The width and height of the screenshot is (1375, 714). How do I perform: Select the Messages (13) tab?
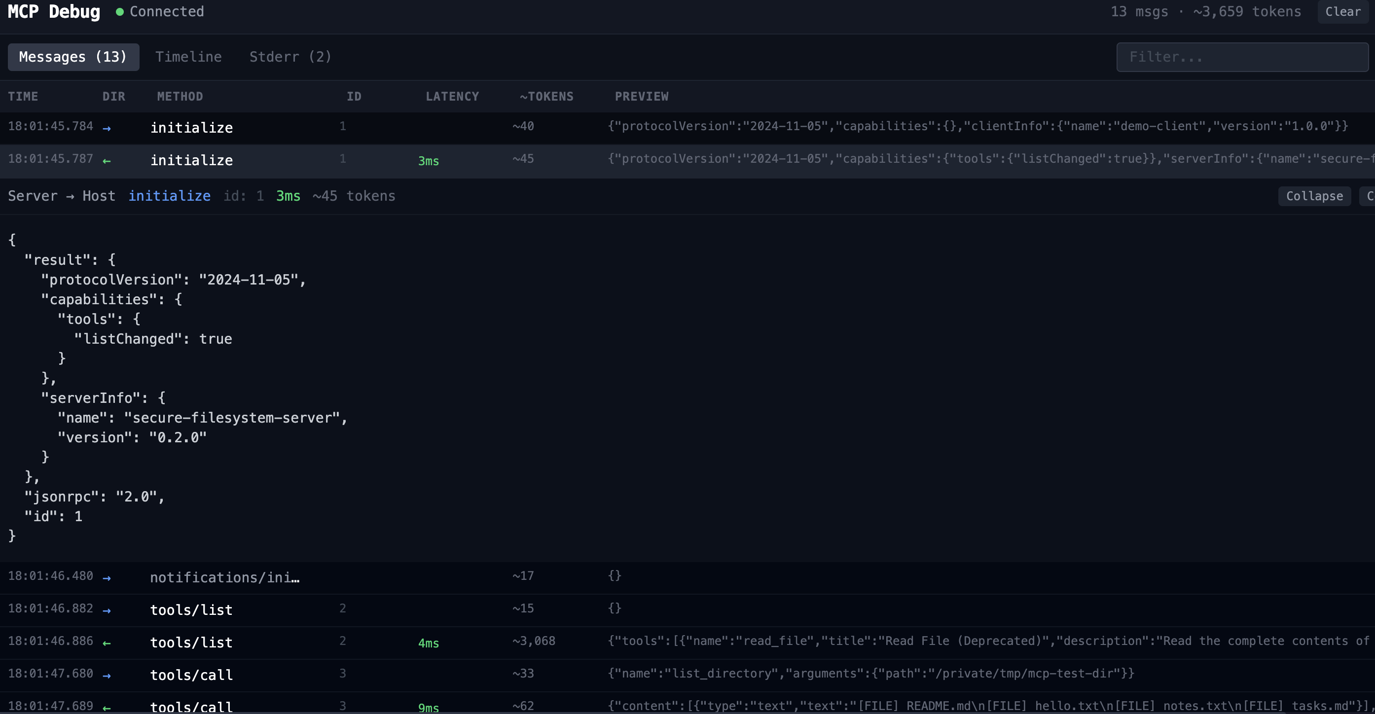[x=73, y=57]
